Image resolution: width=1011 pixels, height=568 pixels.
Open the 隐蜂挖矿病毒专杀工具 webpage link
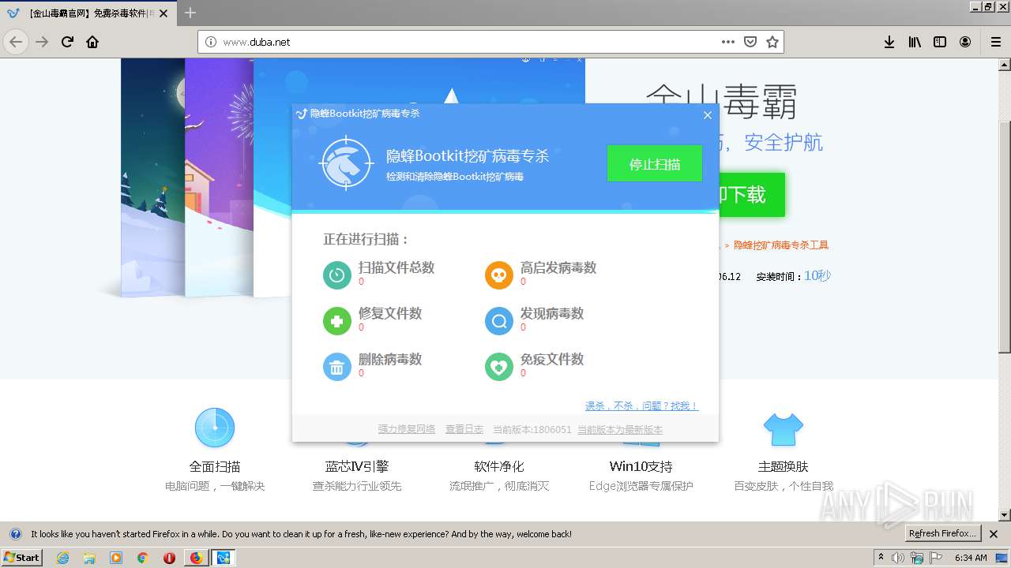781,245
